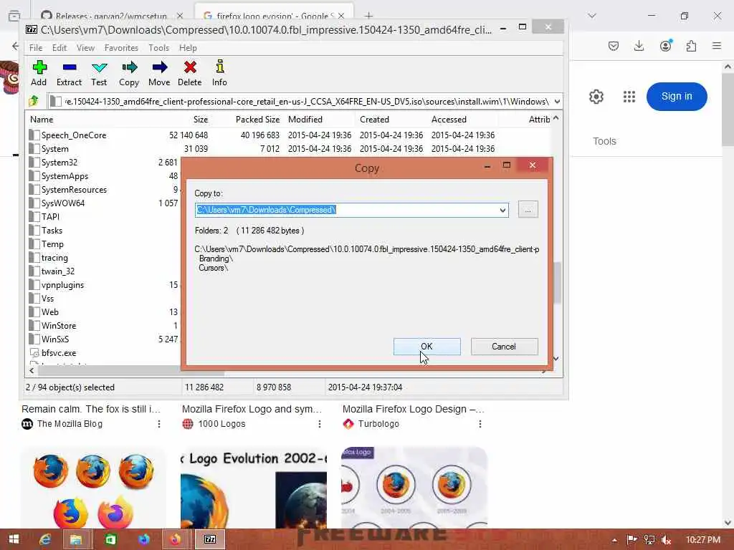The width and height of the screenshot is (734, 550).
Task: Open the Action Center flag icon
Action: [x=631, y=540]
